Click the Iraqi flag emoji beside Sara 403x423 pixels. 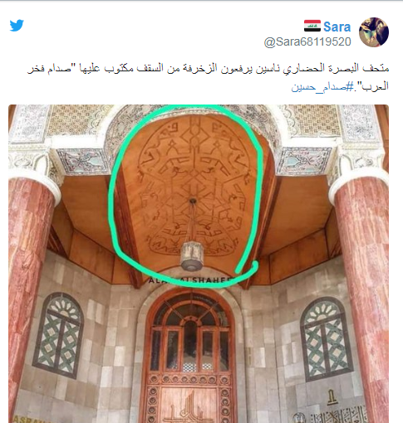coord(312,26)
